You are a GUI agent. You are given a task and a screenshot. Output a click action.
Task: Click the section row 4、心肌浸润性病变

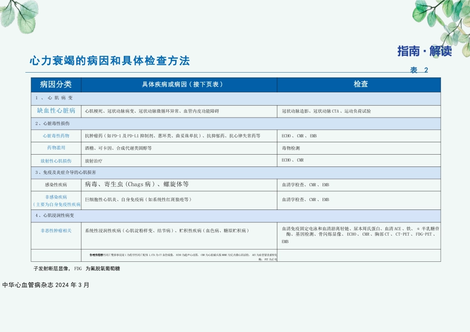point(235,215)
